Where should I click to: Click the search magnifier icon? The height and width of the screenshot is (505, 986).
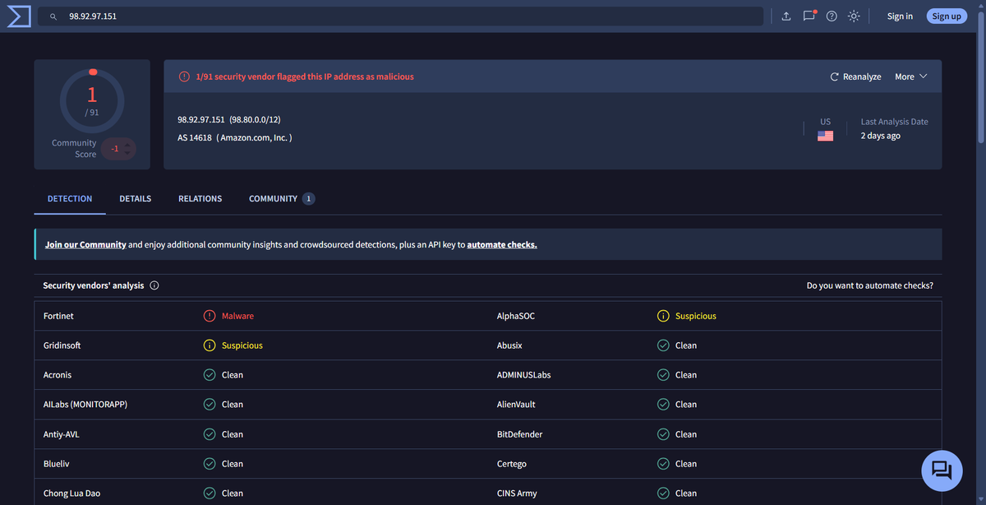[53, 16]
